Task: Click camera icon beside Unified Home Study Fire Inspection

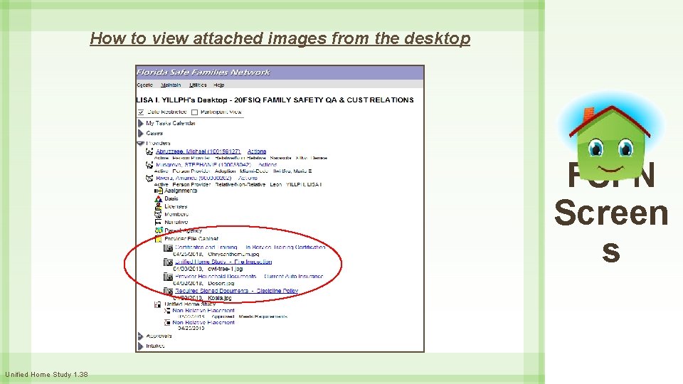Action: [x=168, y=262]
